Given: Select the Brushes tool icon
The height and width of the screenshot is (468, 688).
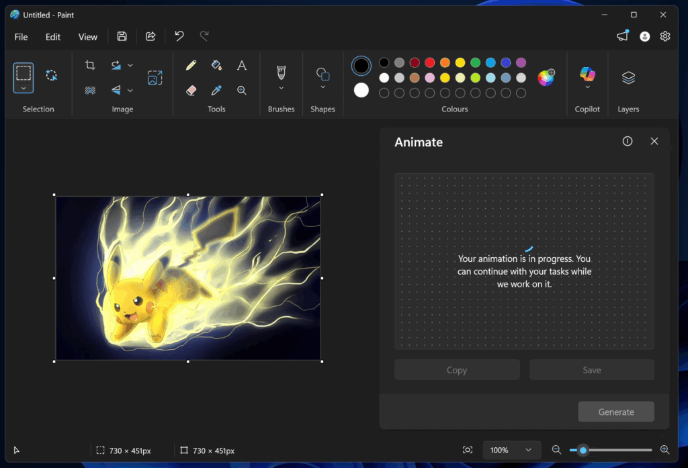Looking at the screenshot, I should pyautogui.click(x=282, y=73).
